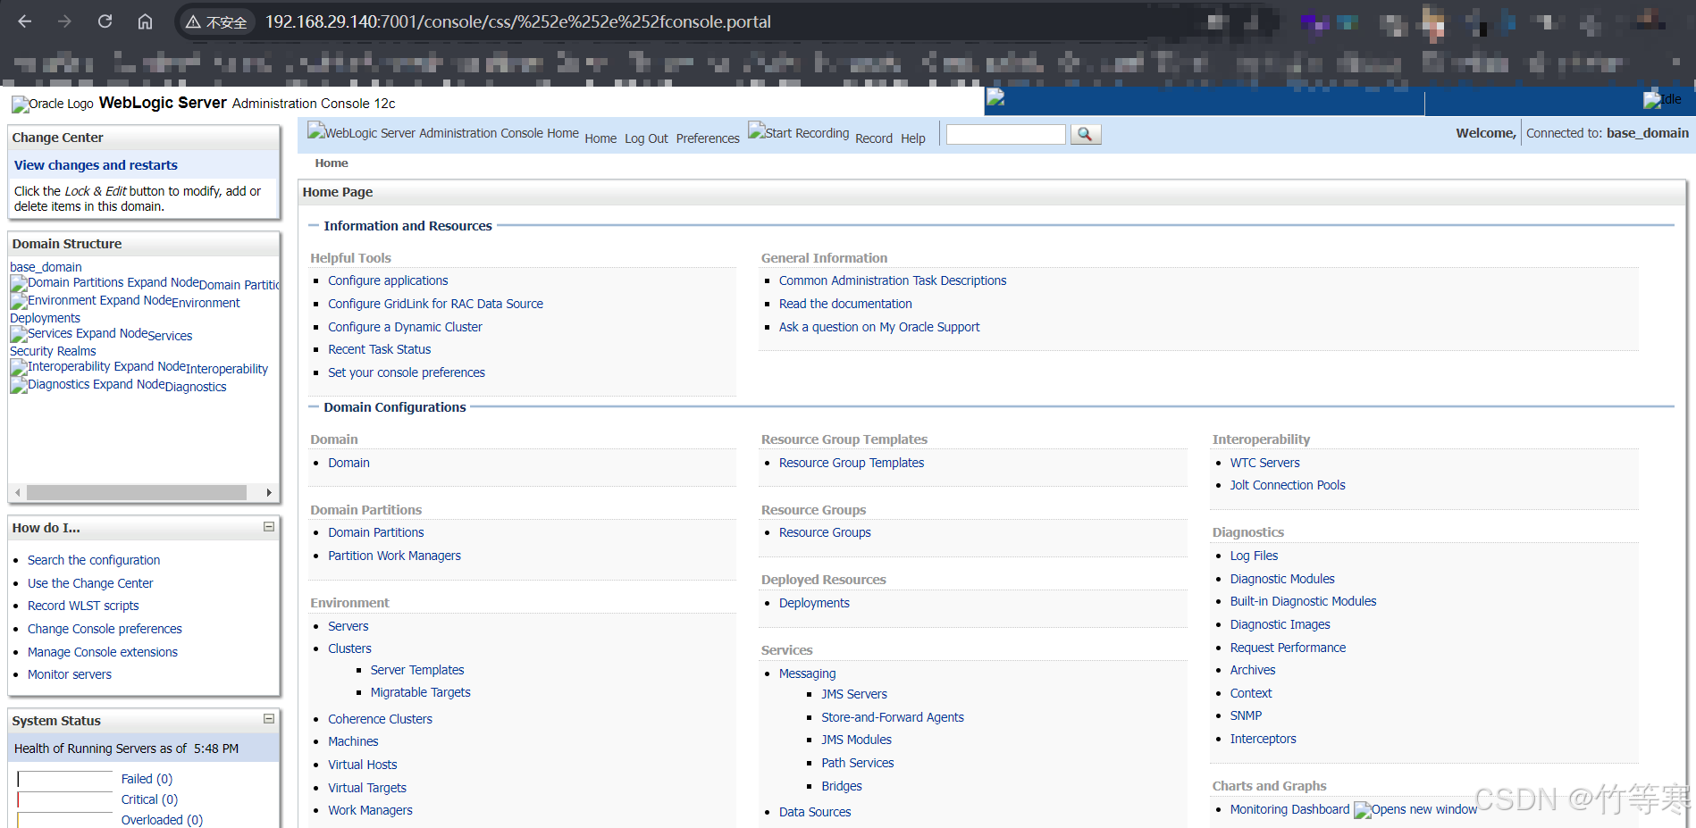Open Resource Group Templates link

852,463
